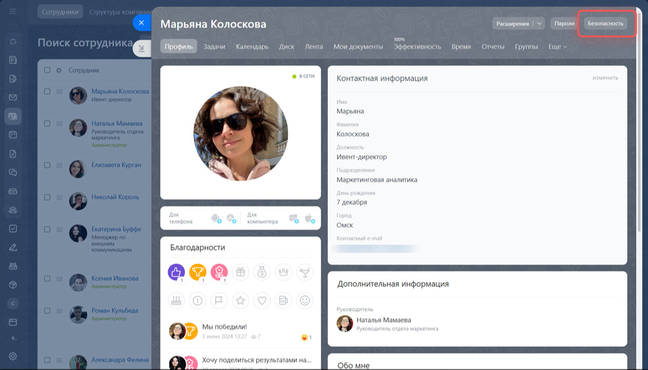Switch to the Задачи tab
Viewport: 648px width, 370px height.
point(214,47)
